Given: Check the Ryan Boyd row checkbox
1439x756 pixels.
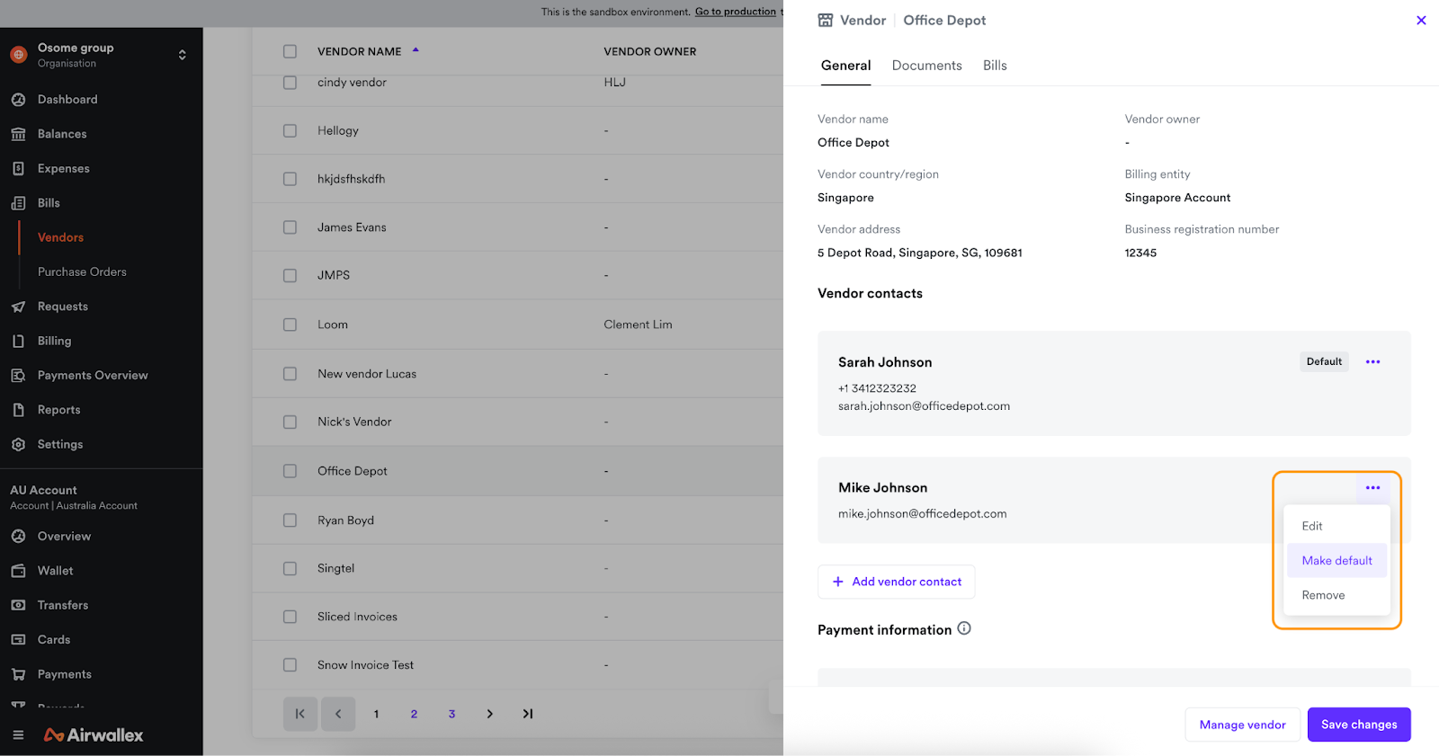Looking at the screenshot, I should [x=290, y=520].
